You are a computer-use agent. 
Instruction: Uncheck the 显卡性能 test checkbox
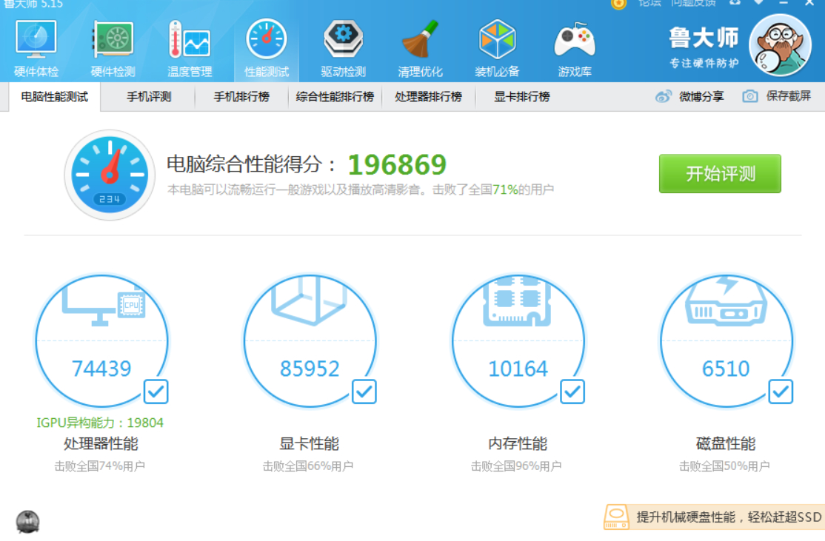point(364,392)
